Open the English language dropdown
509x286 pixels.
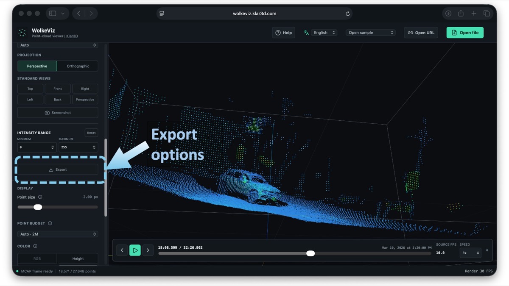[x=324, y=33]
